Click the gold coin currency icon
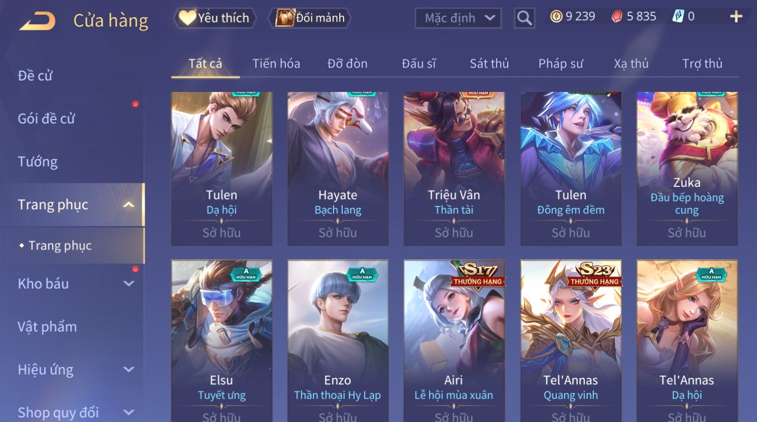Screen dimensions: 757x422 (556, 17)
